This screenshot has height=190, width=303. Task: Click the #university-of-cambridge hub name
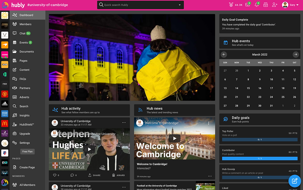[x=48, y=5]
